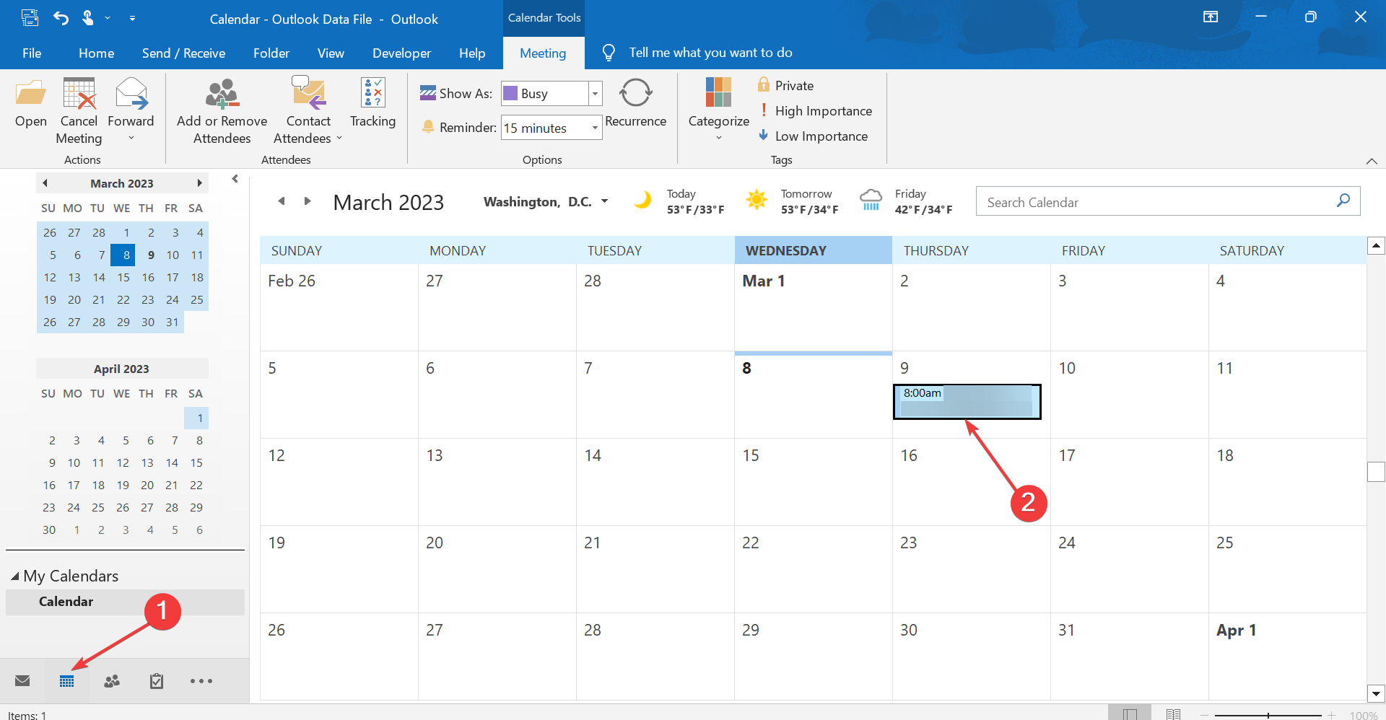Select Add or Remove Attendees
Screen dimensions: 1386x720
(221, 108)
